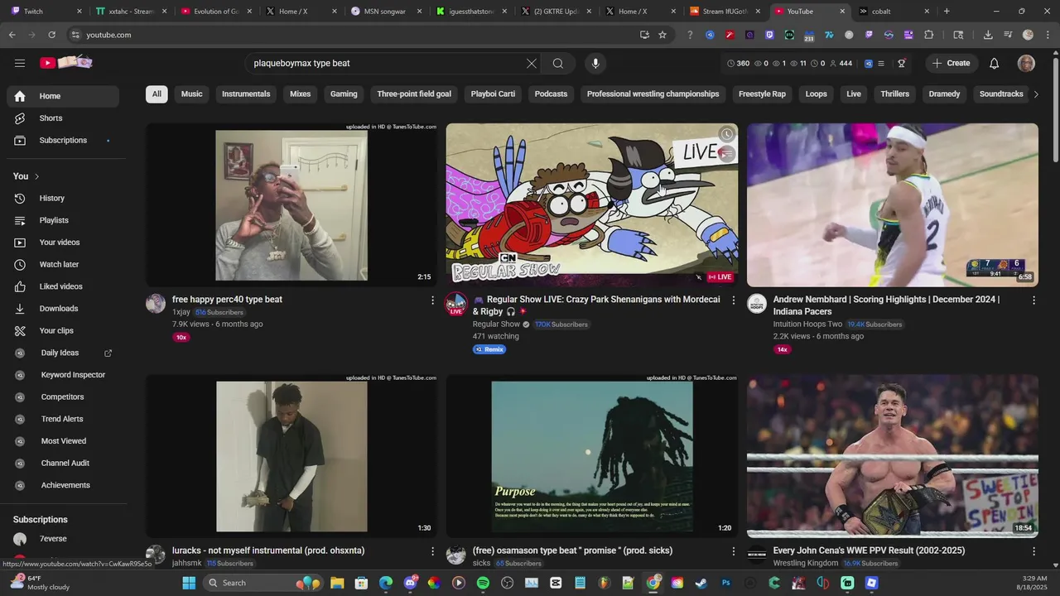Open options for free happy perc40 video
This screenshot has height=596, width=1060.
432,300
